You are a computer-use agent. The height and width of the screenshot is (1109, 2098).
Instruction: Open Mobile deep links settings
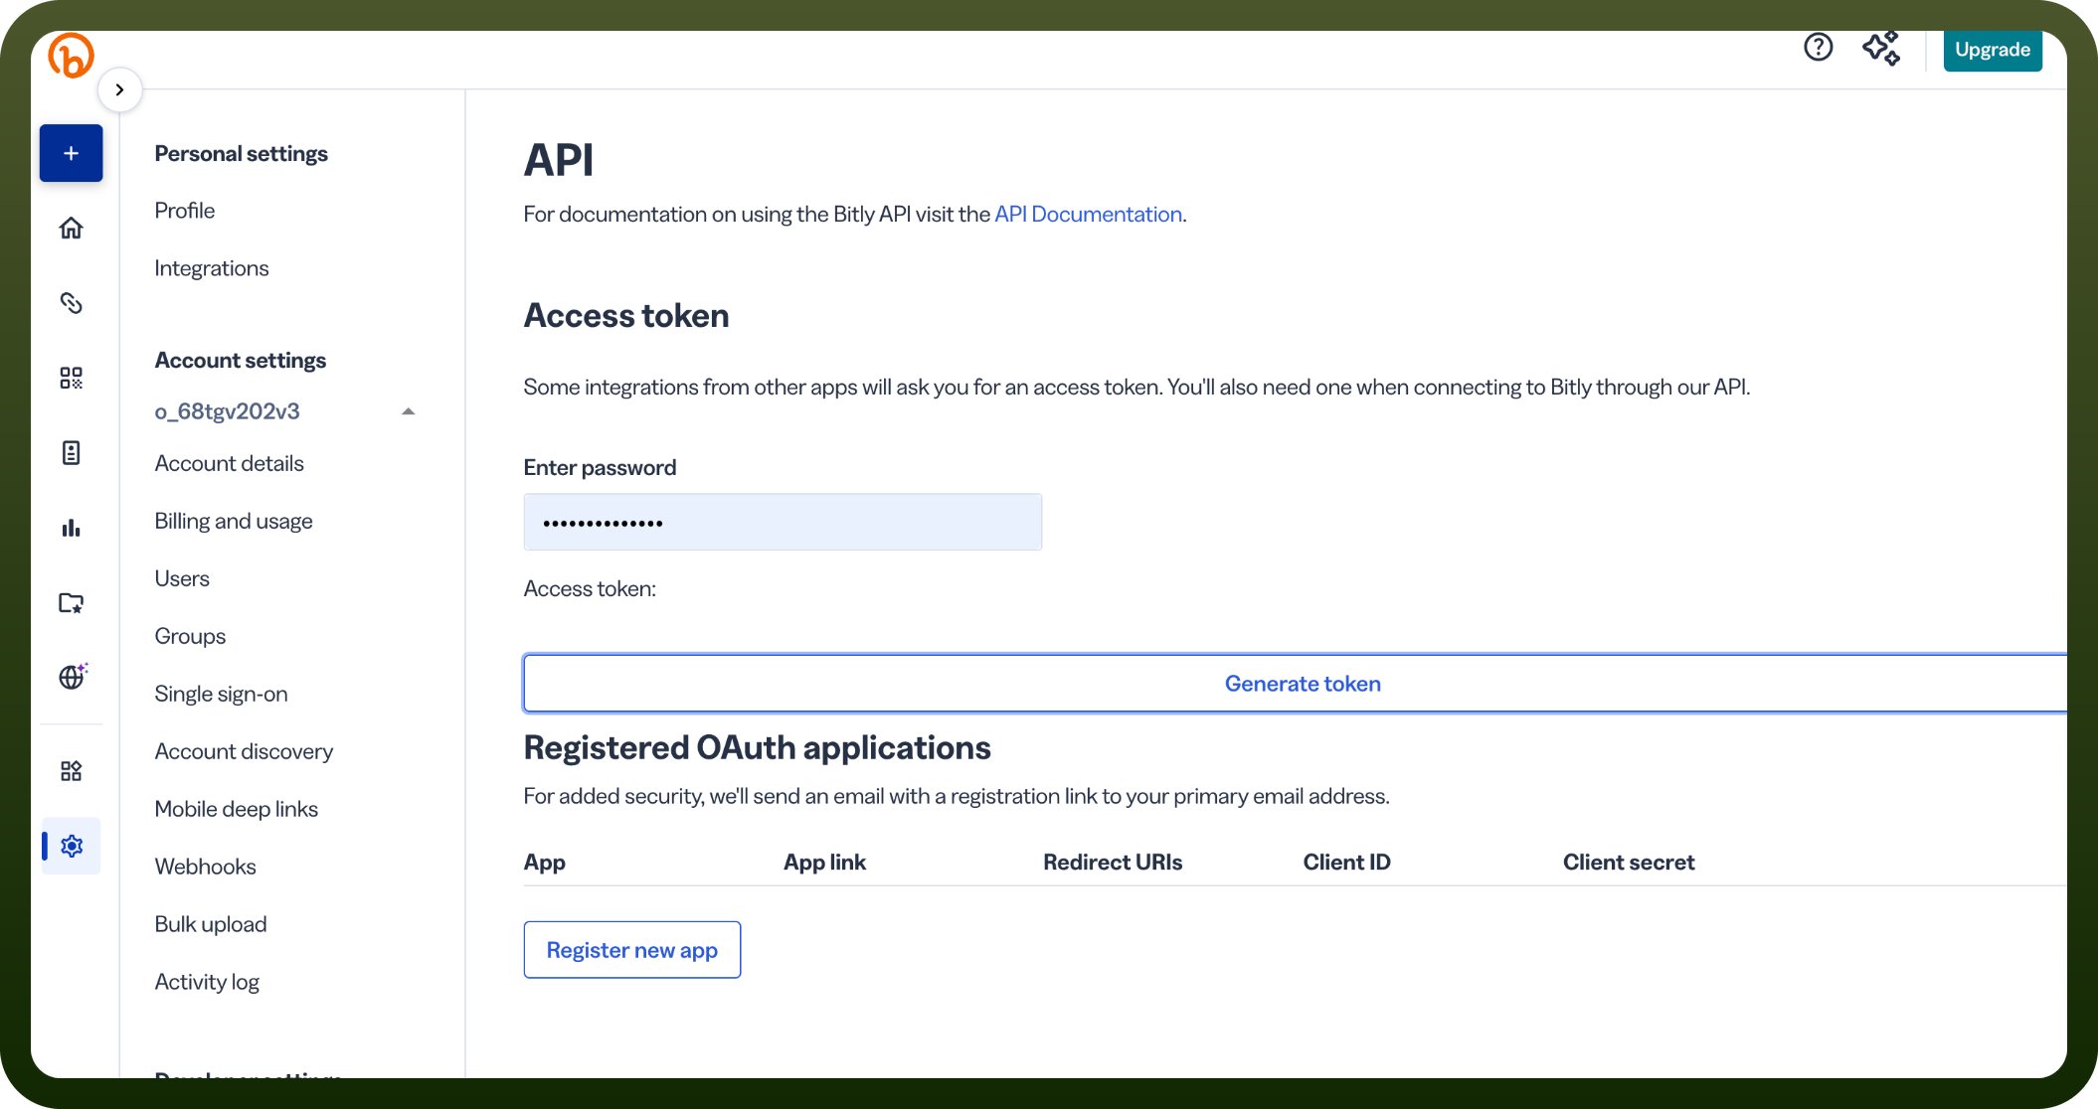(237, 809)
